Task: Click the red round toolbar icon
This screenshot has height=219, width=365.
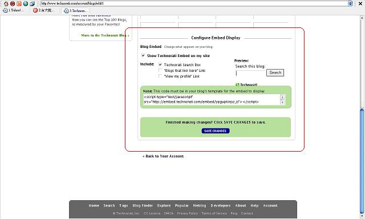Action: (x=13, y=3)
